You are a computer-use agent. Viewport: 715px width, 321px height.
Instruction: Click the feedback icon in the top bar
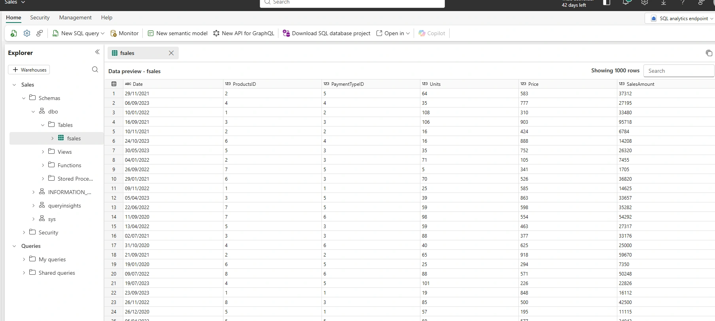pyautogui.click(x=701, y=2)
